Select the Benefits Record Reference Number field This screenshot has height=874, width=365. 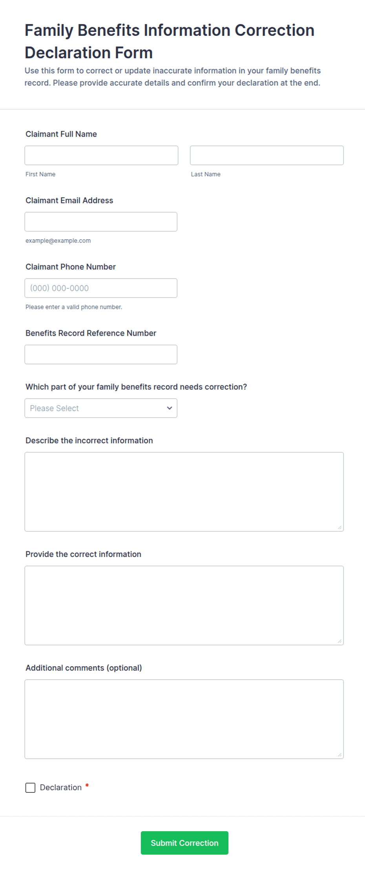pyautogui.click(x=101, y=355)
